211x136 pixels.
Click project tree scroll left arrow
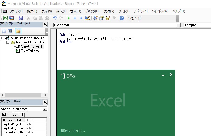click(2, 95)
